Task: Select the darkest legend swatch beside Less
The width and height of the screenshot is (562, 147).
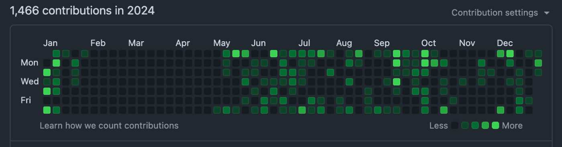Action: pos(455,125)
